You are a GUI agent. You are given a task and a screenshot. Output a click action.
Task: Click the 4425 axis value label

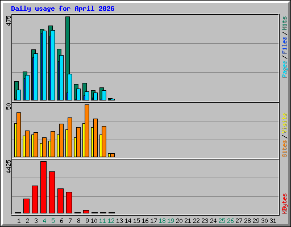click(x=9, y=166)
